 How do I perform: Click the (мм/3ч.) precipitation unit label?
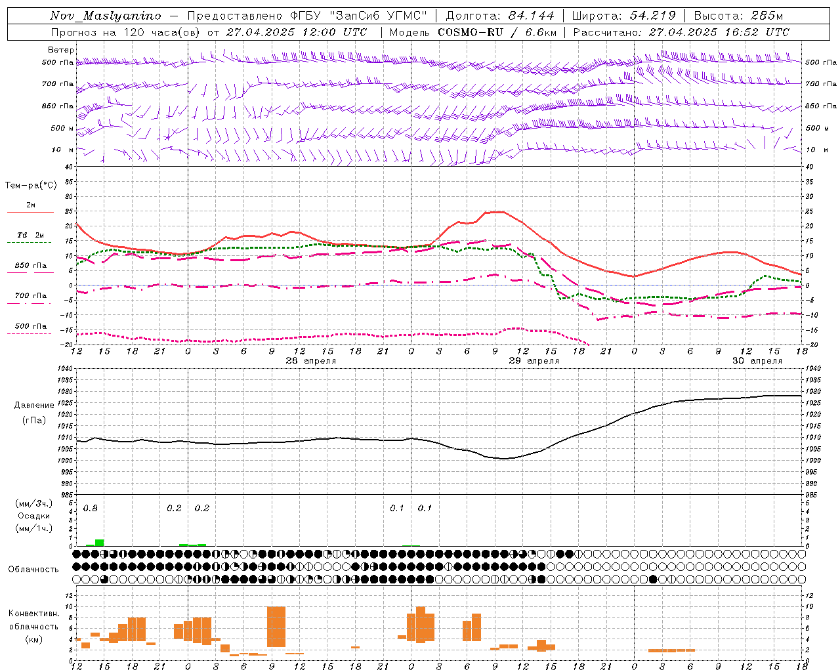(x=34, y=503)
